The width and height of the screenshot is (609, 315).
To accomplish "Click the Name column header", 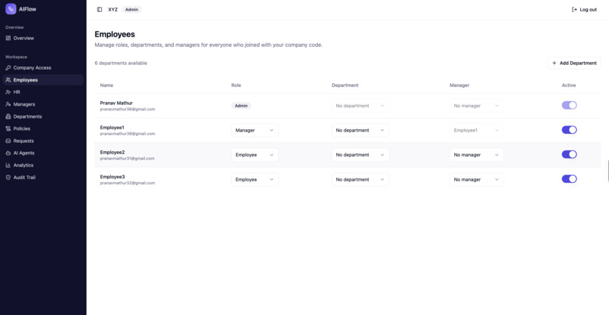I will point(107,85).
